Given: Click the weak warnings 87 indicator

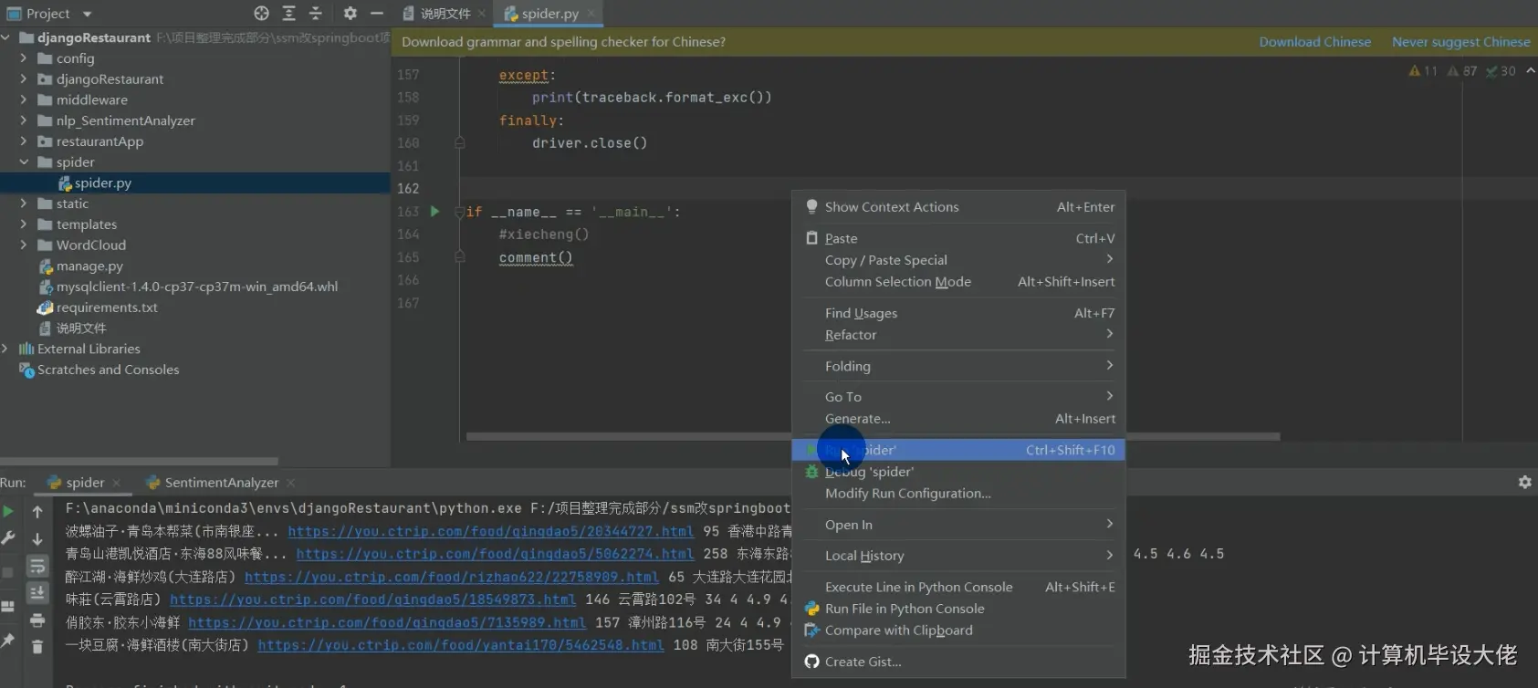Looking at the screenshot, I should coord(1462,71).
